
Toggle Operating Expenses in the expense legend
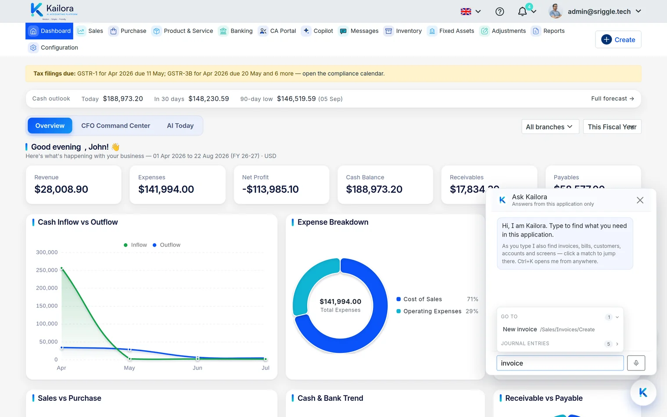point(429,311)
